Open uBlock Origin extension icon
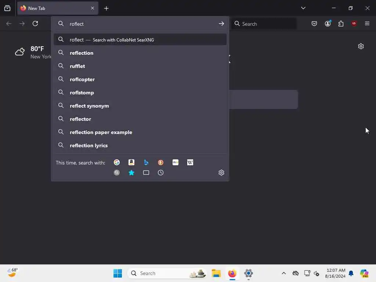 [354, 23]
